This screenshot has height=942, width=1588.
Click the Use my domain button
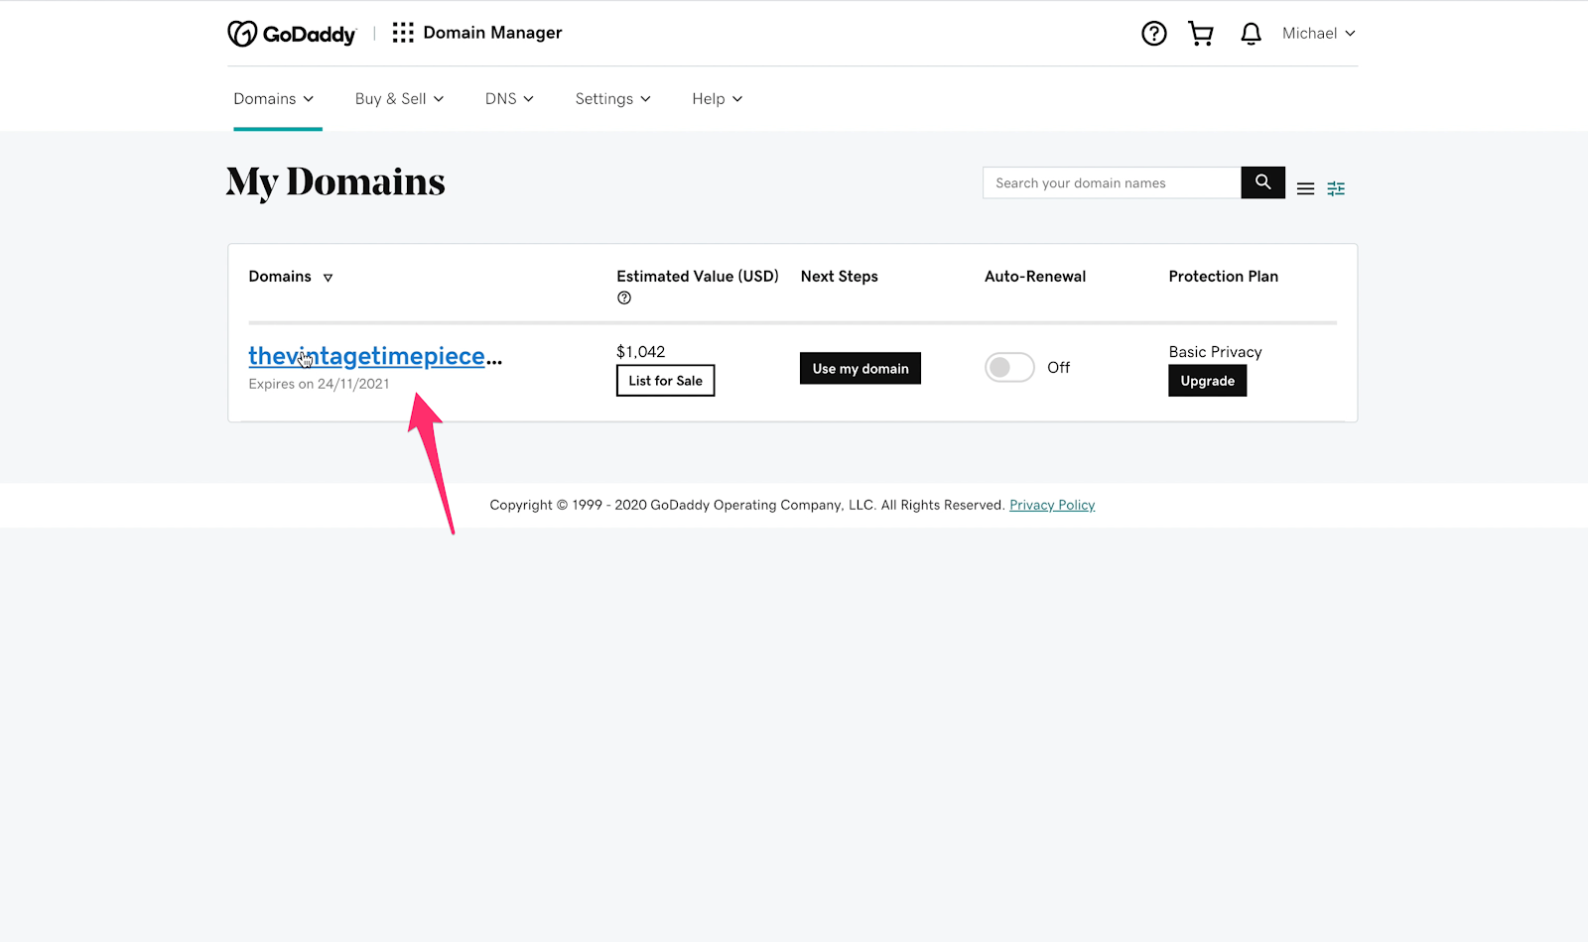click(860, 369)
